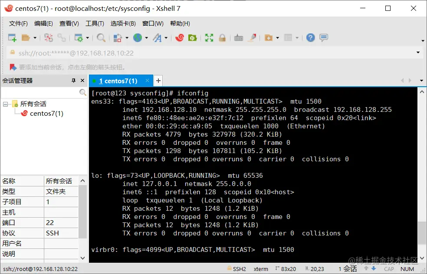Viewport: 427px width, 274px height.
Task: Launch Xshell red swirl toolbar icon
Action: [180, 38]
